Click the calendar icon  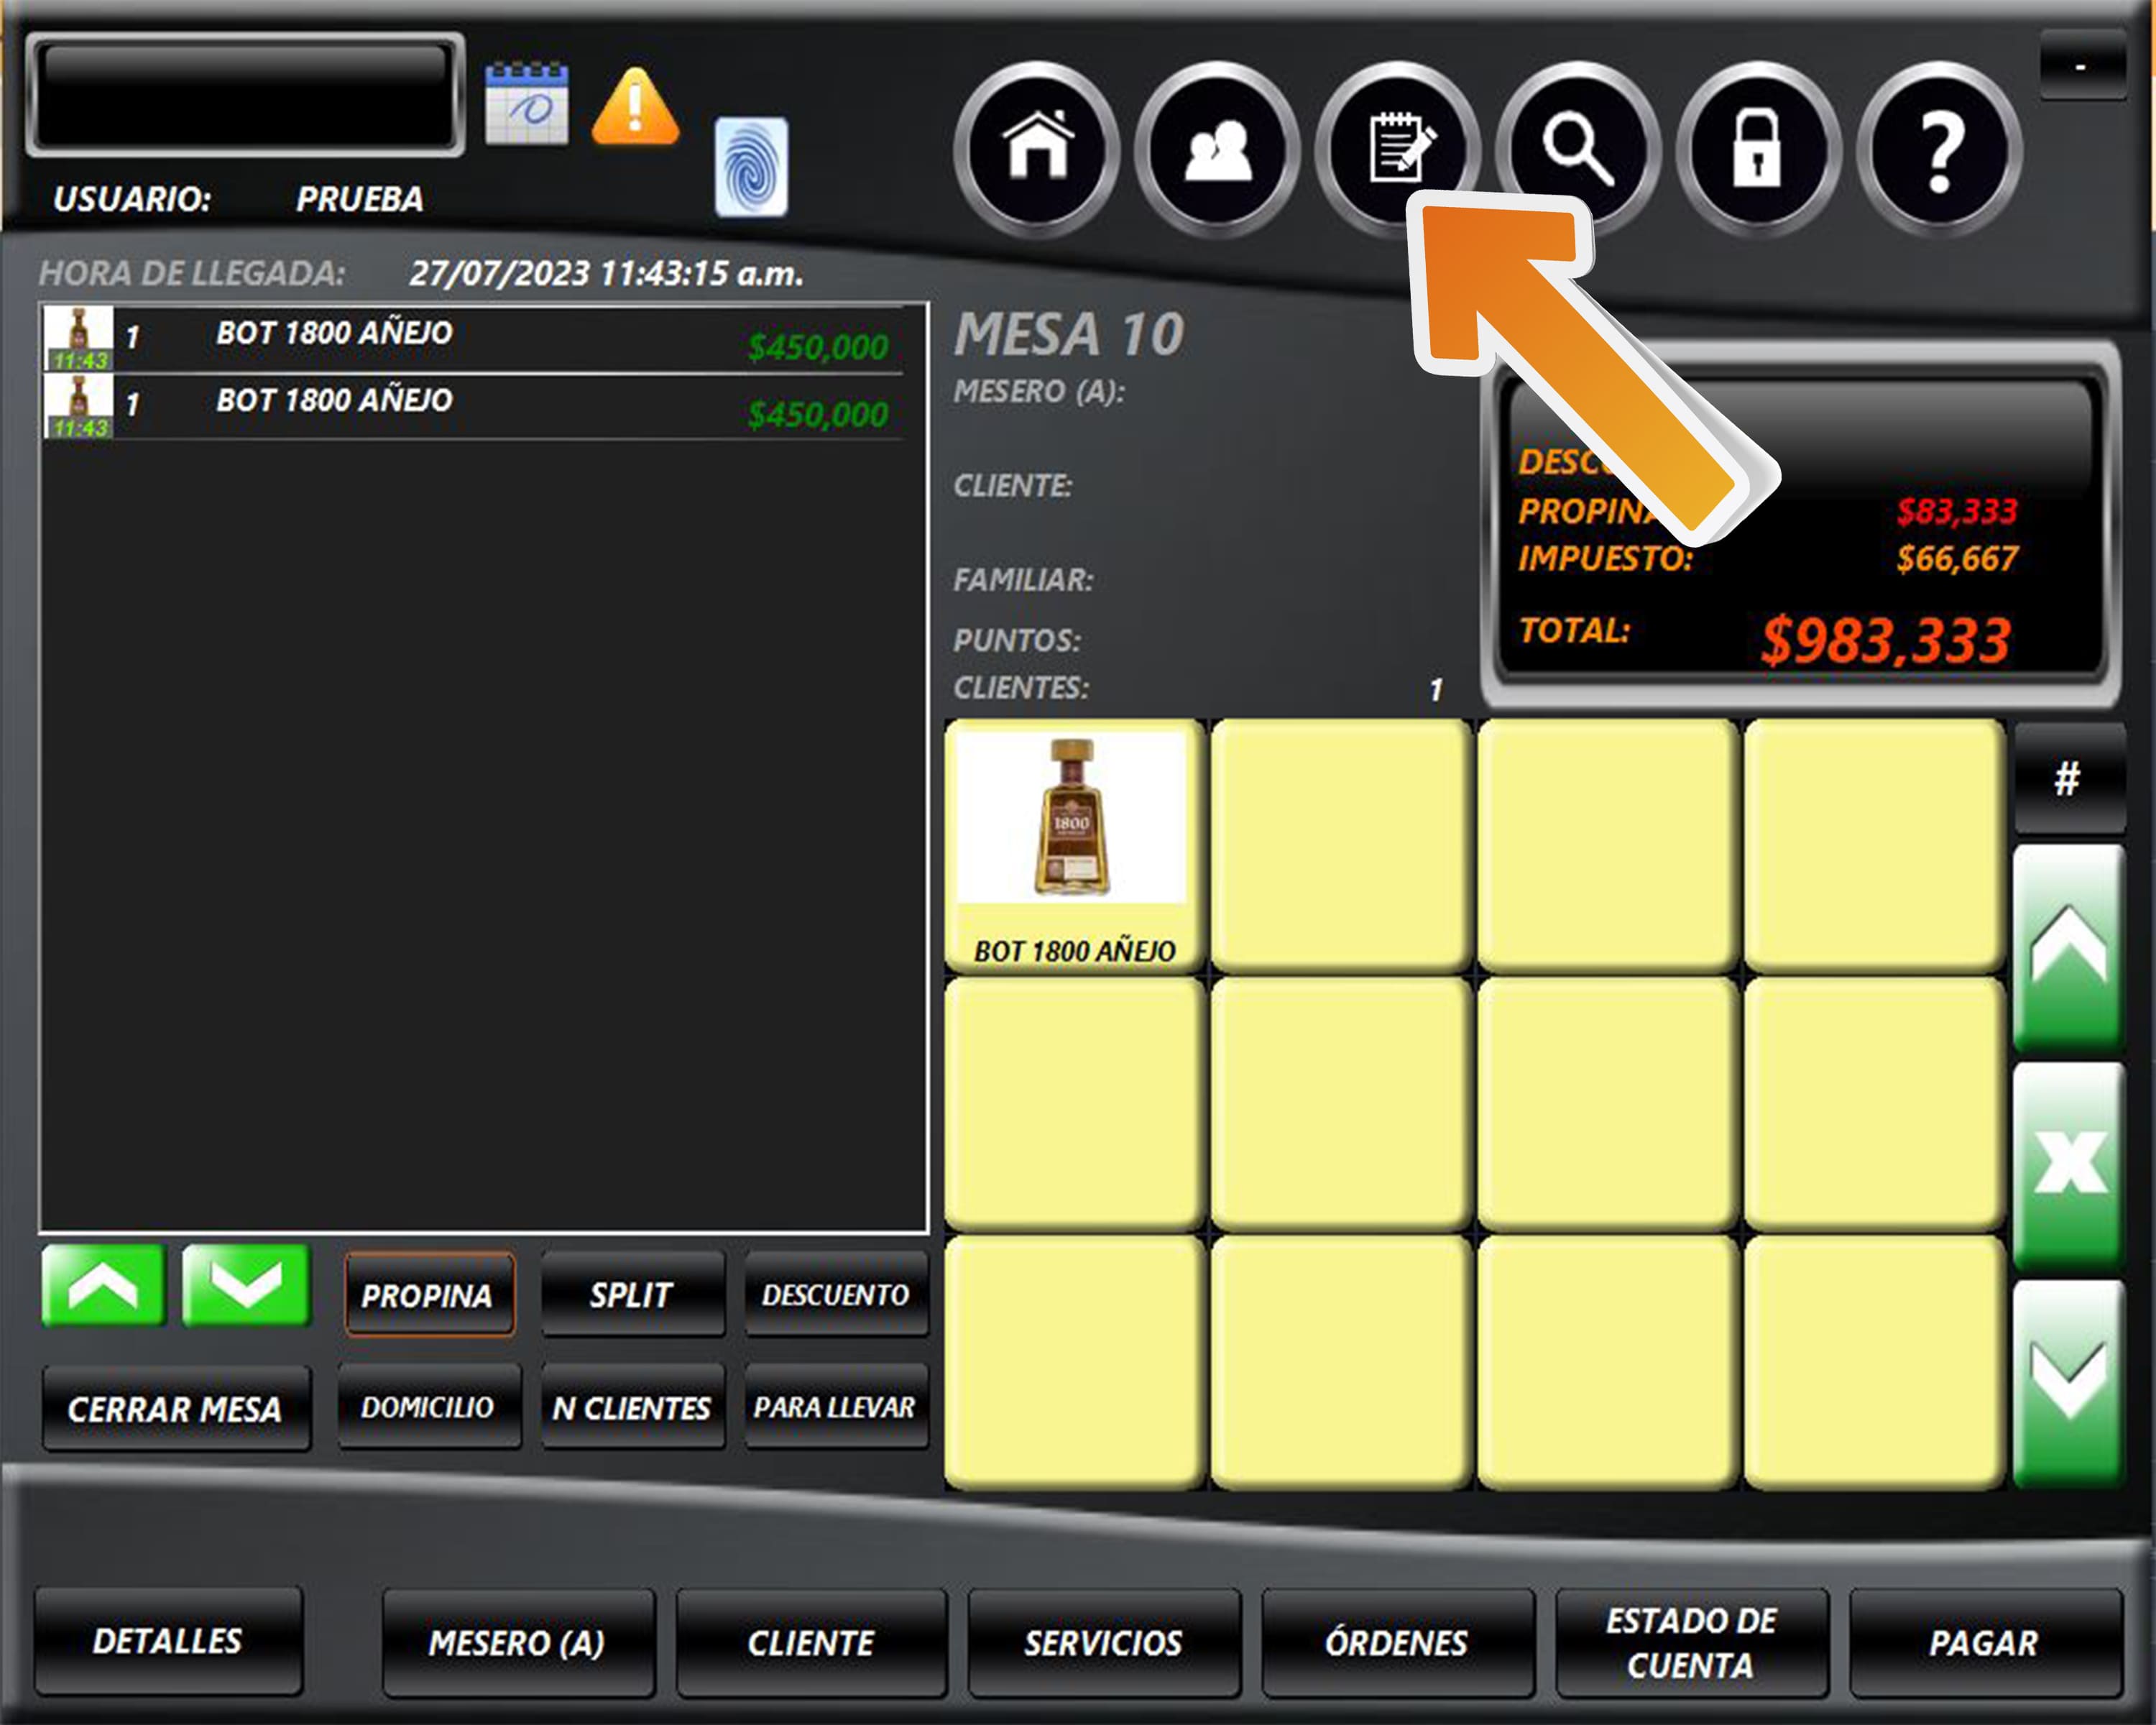(x=526, y=104)
